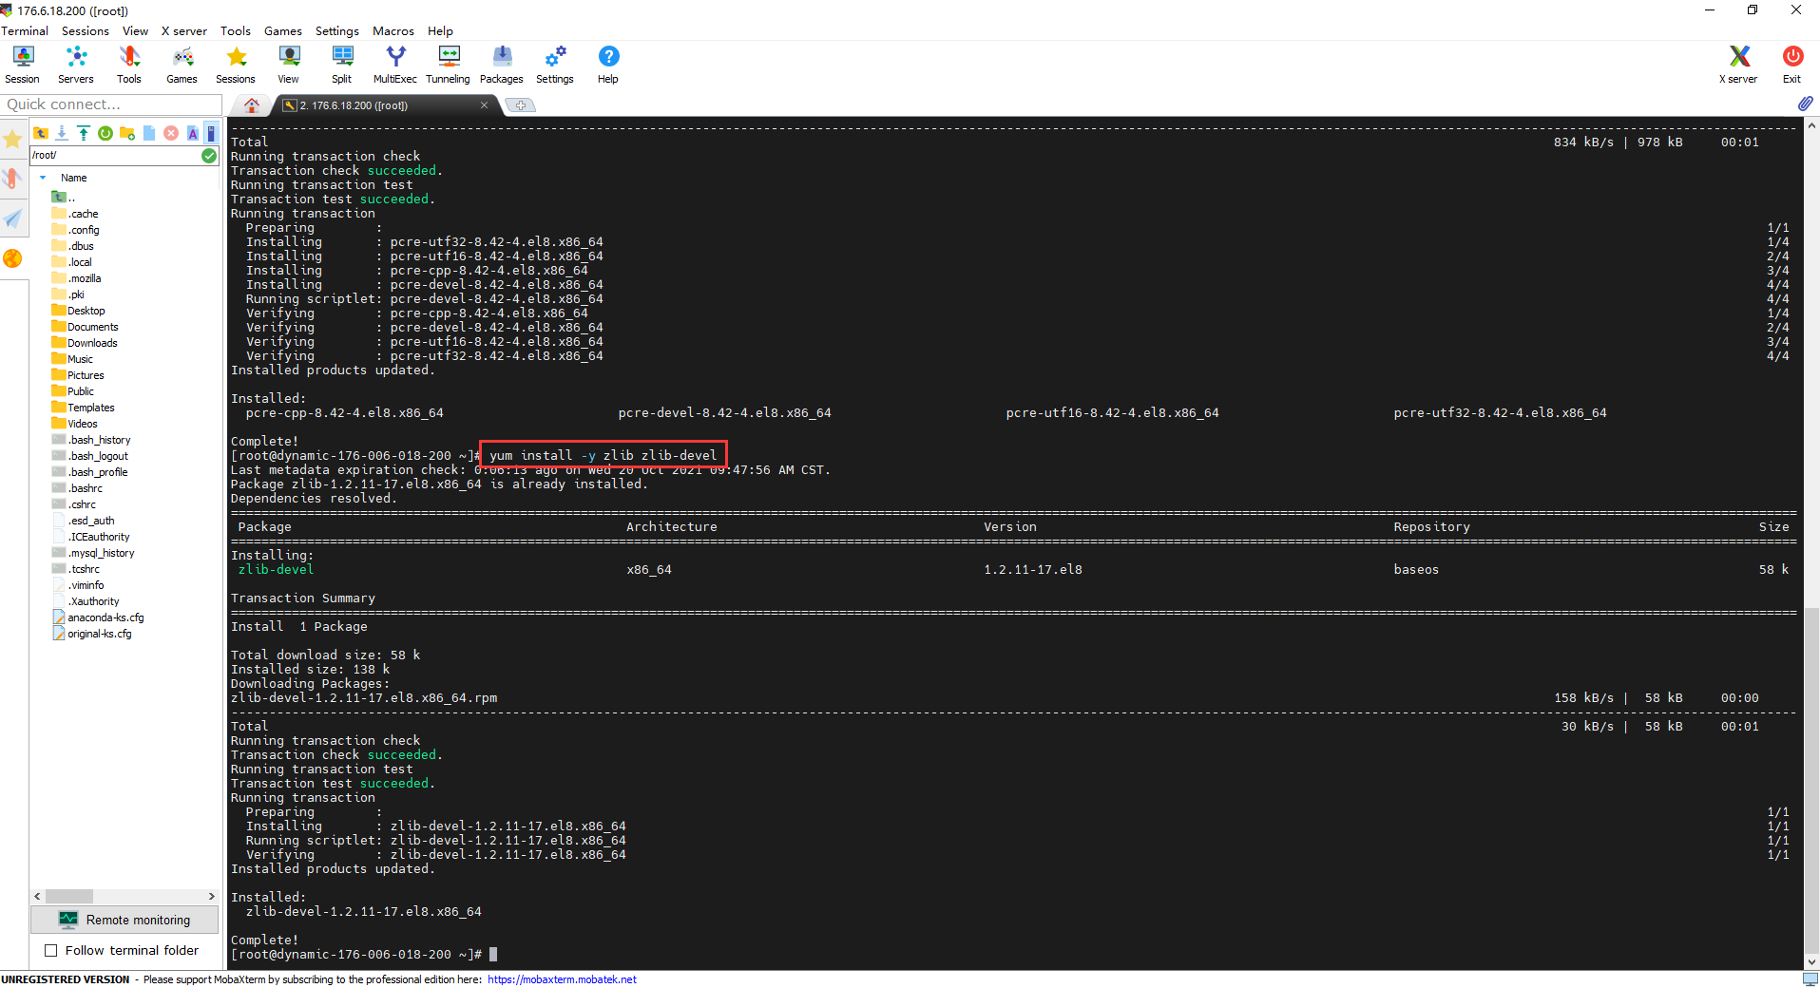
Task: Select the Downloads folder
Action: 85,343
